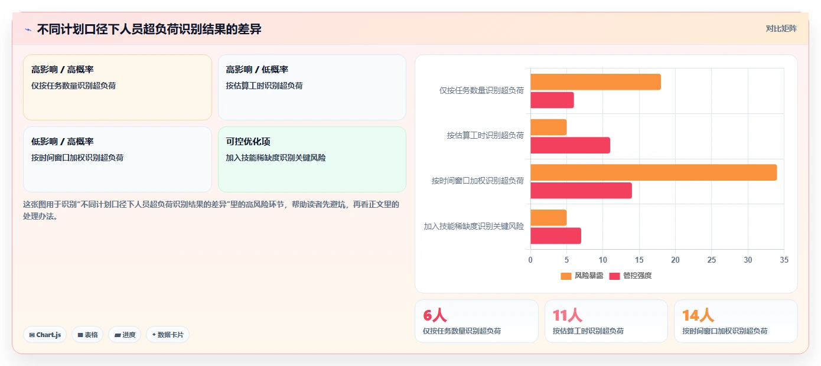Click the main title 不同计划口径下人员超负荷识别结果的差异
The image size is (821, 366).
[149, 29]
